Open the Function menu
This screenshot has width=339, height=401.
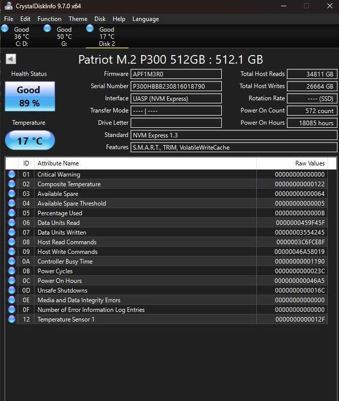(x=49, y=19)
